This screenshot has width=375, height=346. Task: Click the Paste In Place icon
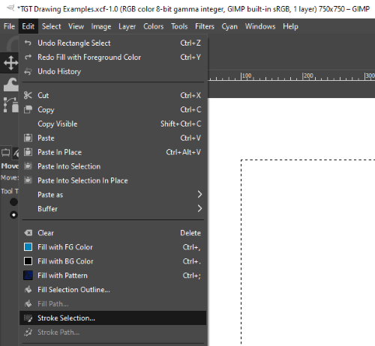pos(28,152)
